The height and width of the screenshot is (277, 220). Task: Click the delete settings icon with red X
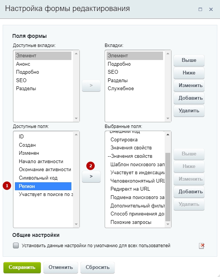[x=201, y=246]
